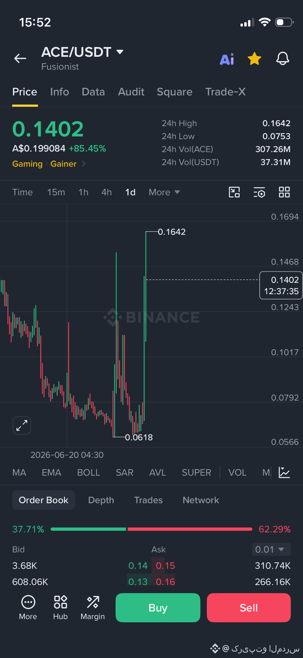Go back using the left arrow

pos(20,58)
